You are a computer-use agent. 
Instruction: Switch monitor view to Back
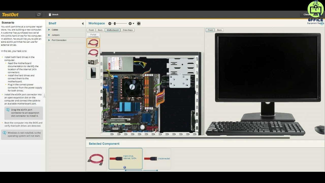[219, 30]
